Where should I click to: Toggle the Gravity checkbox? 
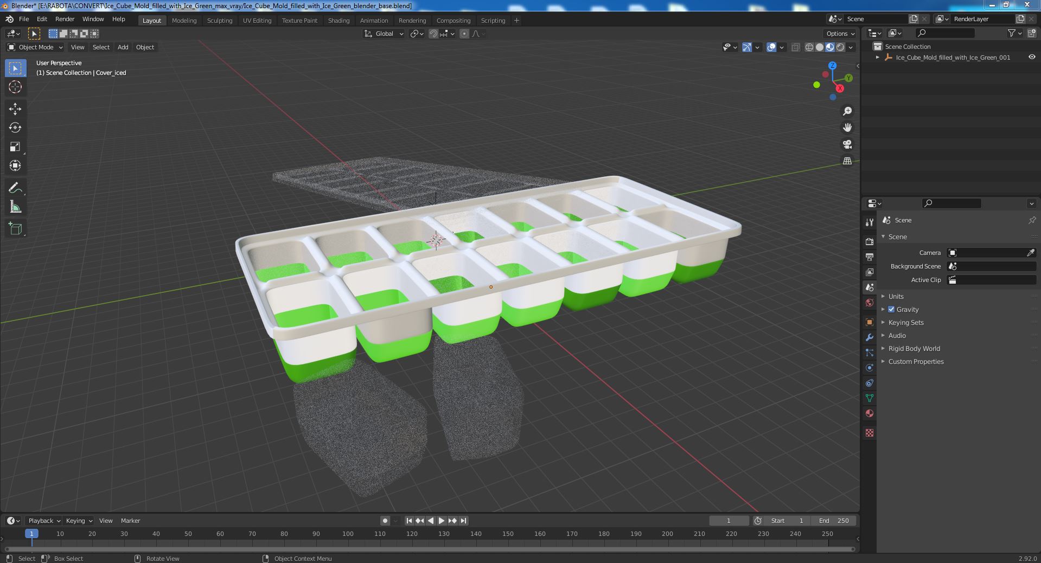pos(891,309)
